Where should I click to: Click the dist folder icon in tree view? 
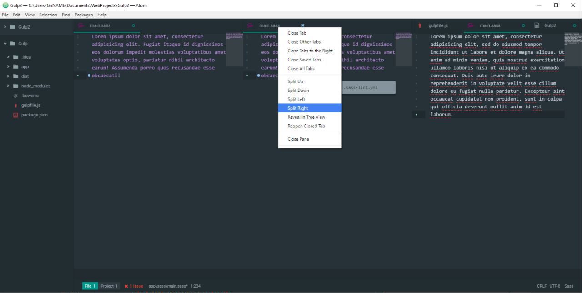(16, 76)
